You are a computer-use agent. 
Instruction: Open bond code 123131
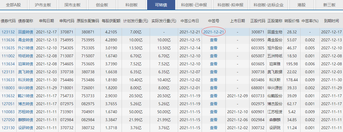(x=8, y=72)
